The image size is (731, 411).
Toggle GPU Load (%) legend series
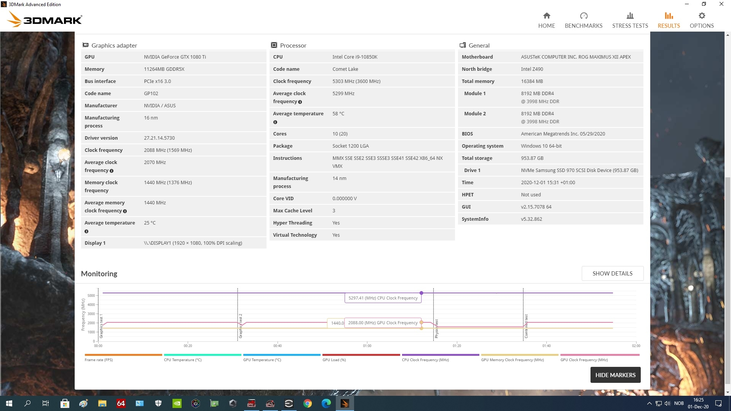tap(361, 357)
